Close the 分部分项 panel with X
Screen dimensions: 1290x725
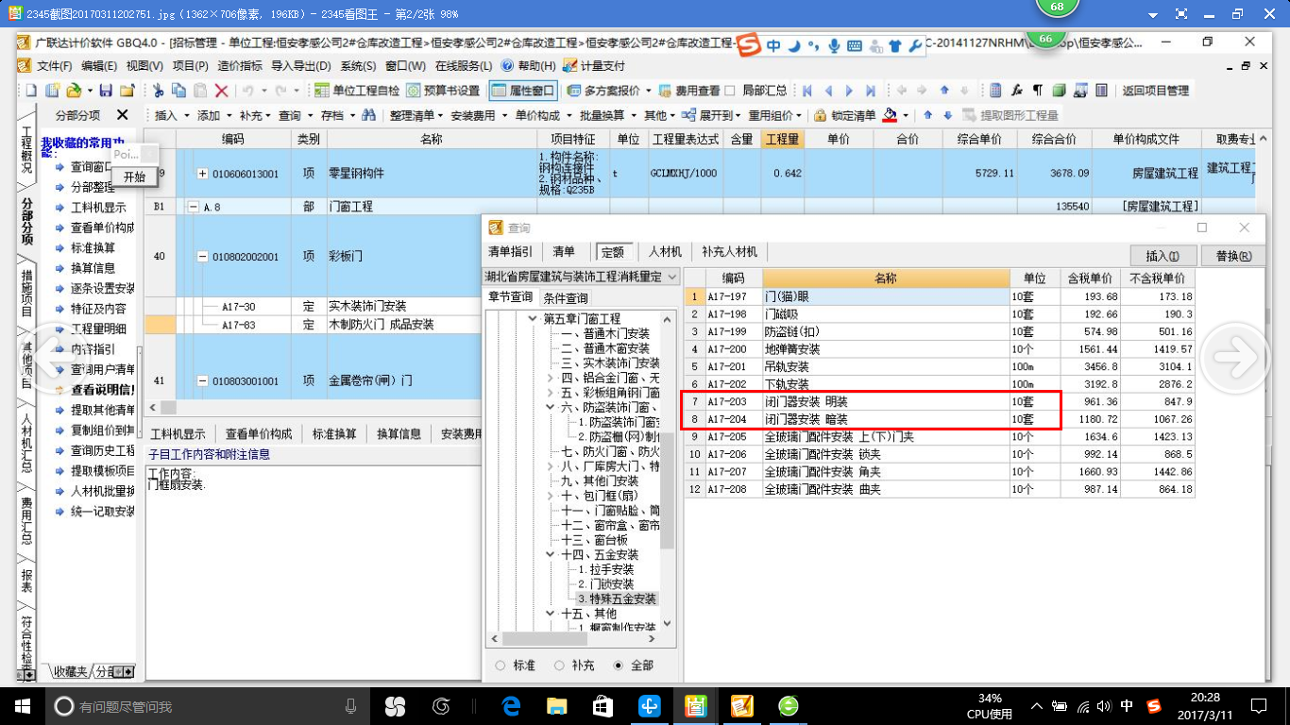tap(122, 115)
